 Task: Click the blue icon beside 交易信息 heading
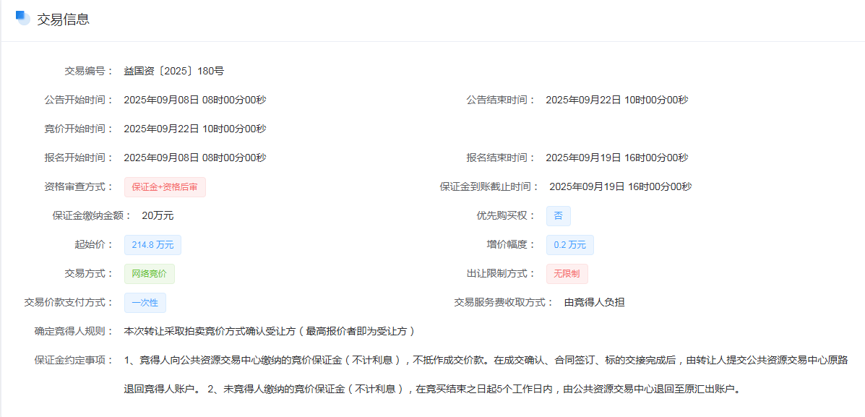click(x=22, y=18)
